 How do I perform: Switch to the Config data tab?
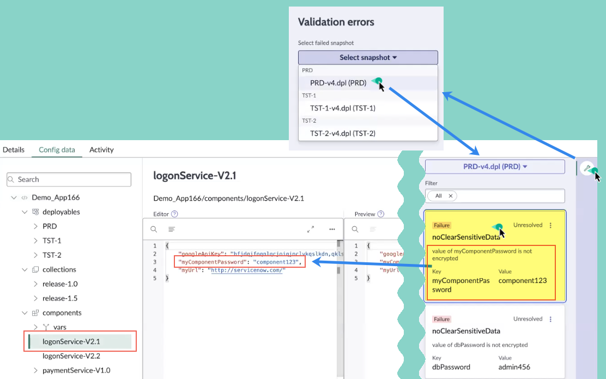click(x=57, y=149)
